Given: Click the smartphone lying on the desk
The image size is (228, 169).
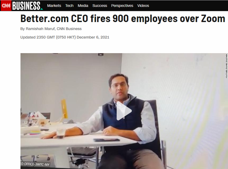Looking at the screenshot, I should tap(106, 140).
